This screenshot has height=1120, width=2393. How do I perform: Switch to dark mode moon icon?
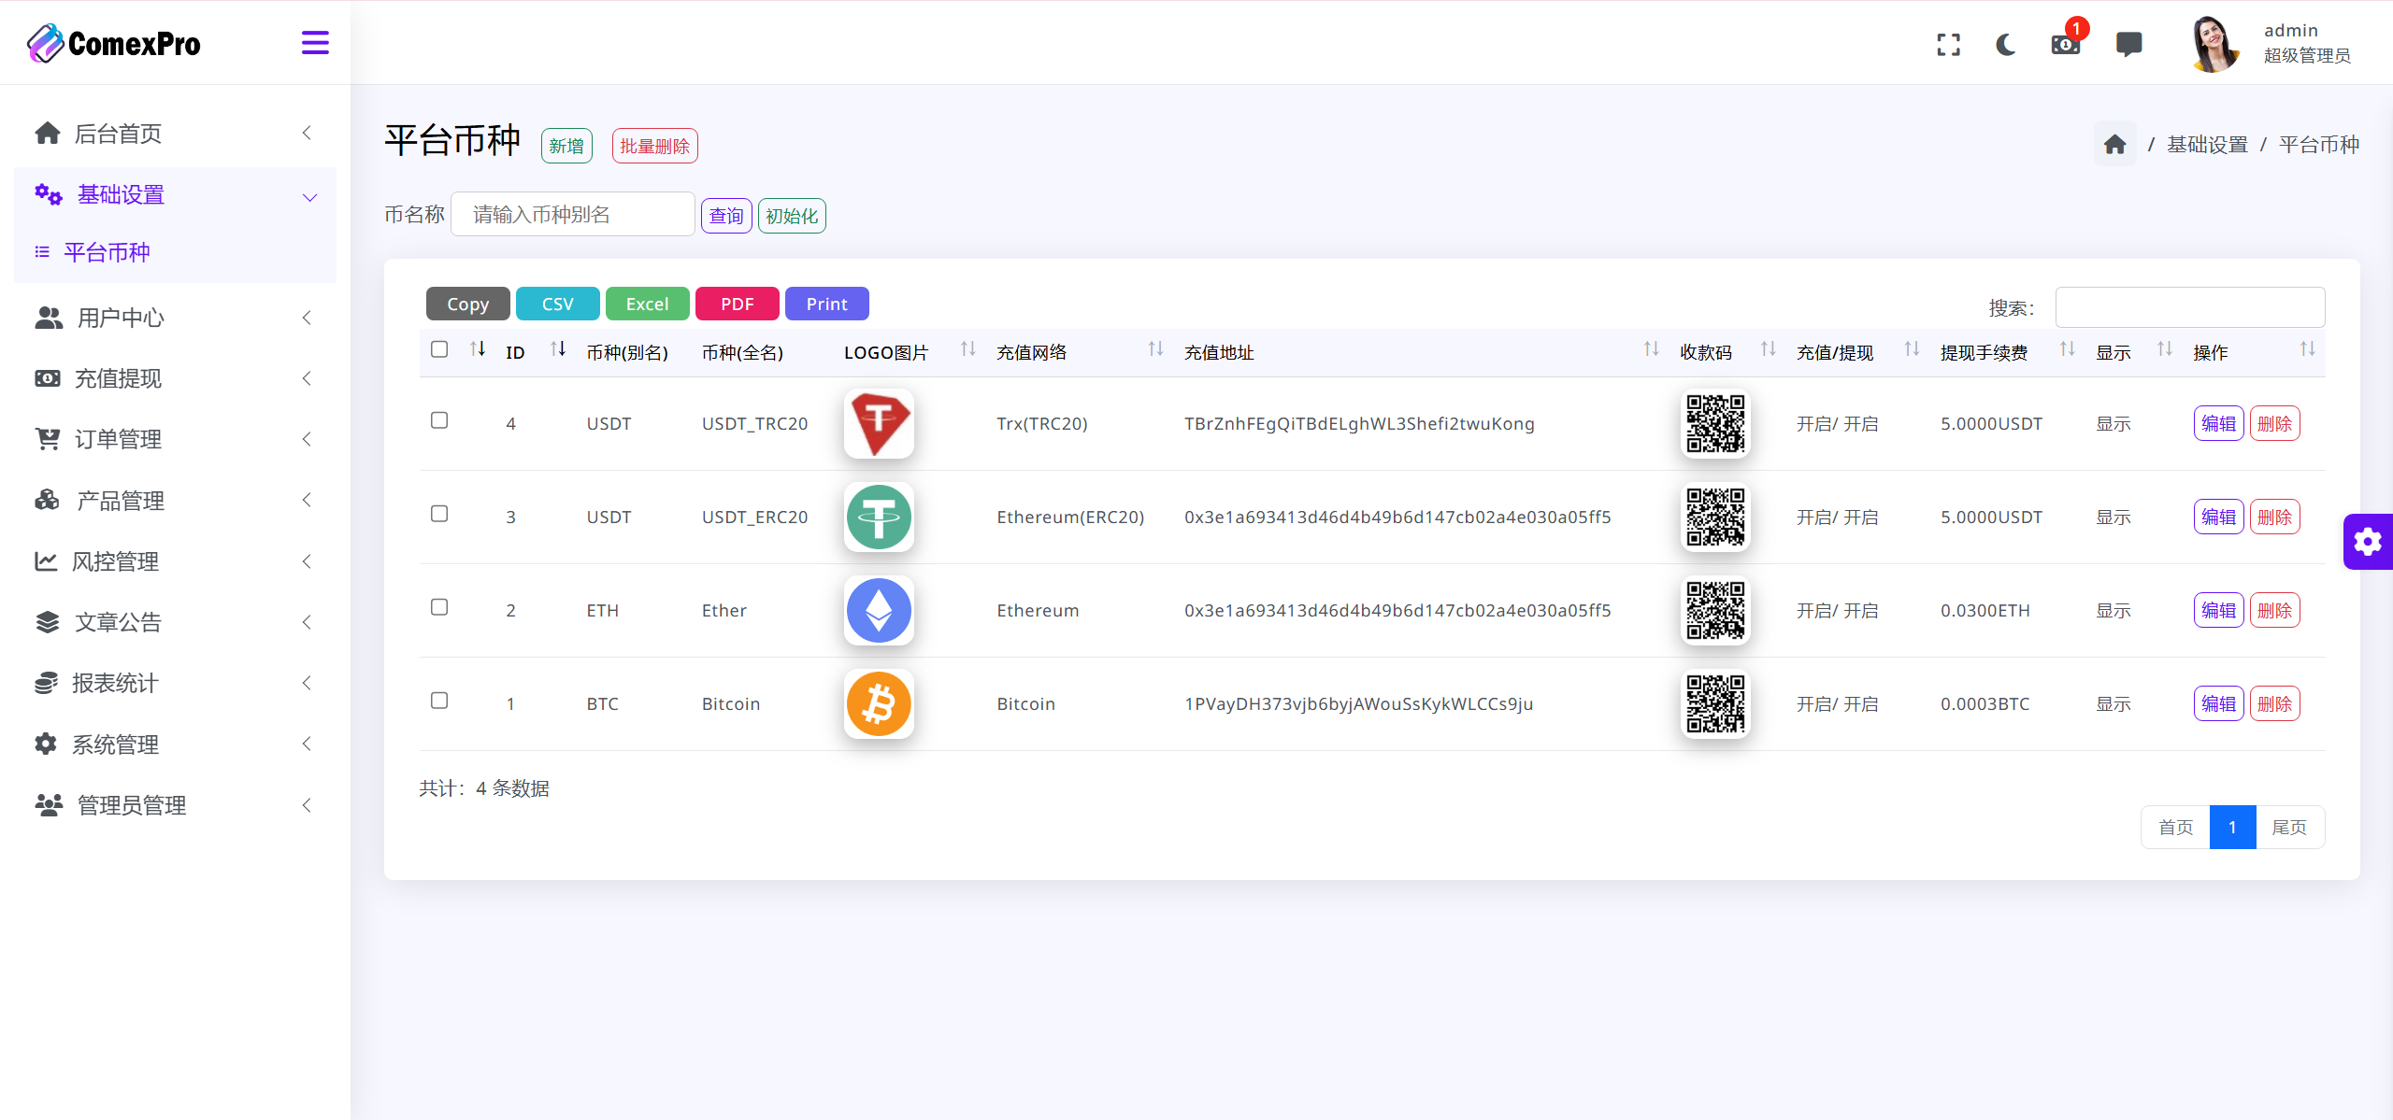(x=2006, y=45)
